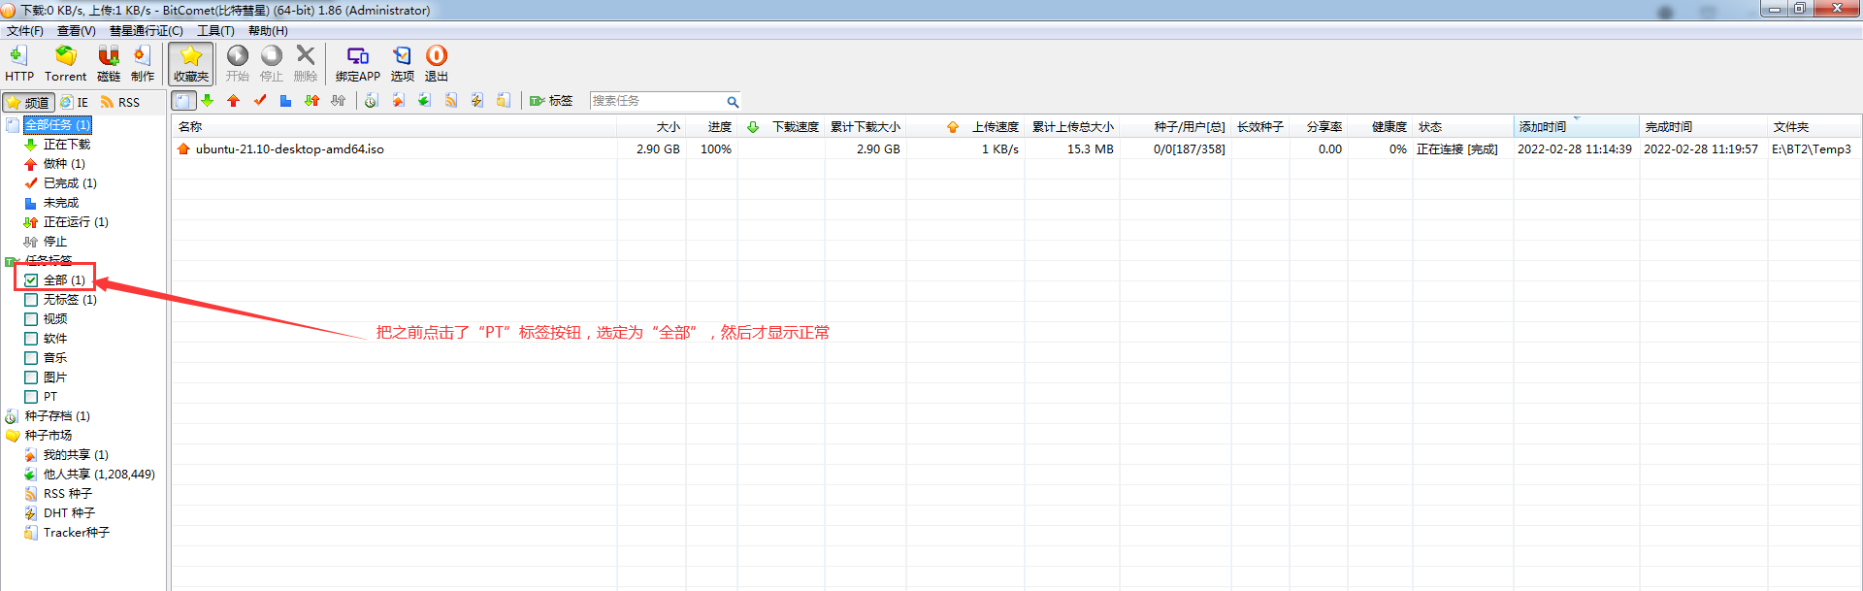1863x591 pixels.
Task: Add a magnet link (磁链) task
Action: (109, 64)
